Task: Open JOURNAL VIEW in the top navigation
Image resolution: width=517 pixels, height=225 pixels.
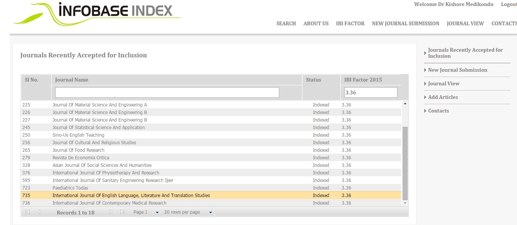Action: tap(465, 23)
